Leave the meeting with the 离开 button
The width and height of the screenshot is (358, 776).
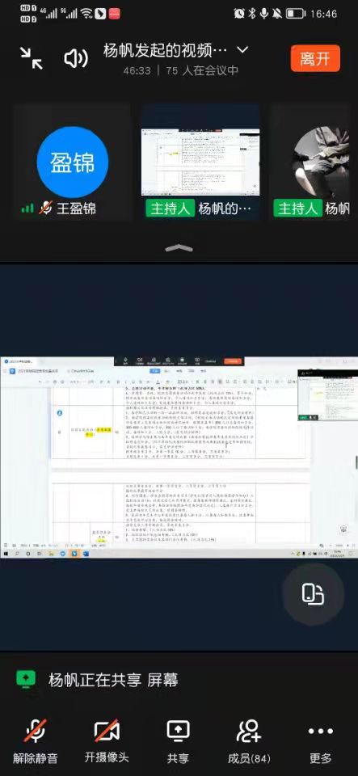pyautogui.click(x=315, y=58)
